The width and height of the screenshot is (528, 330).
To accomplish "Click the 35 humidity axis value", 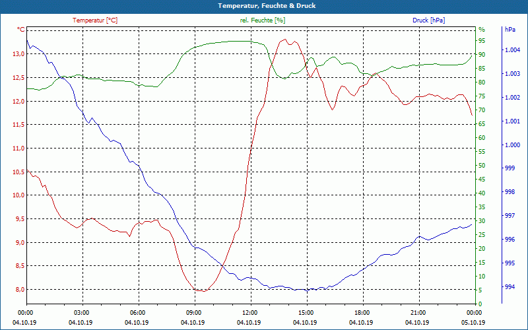I will pos(482,207).
